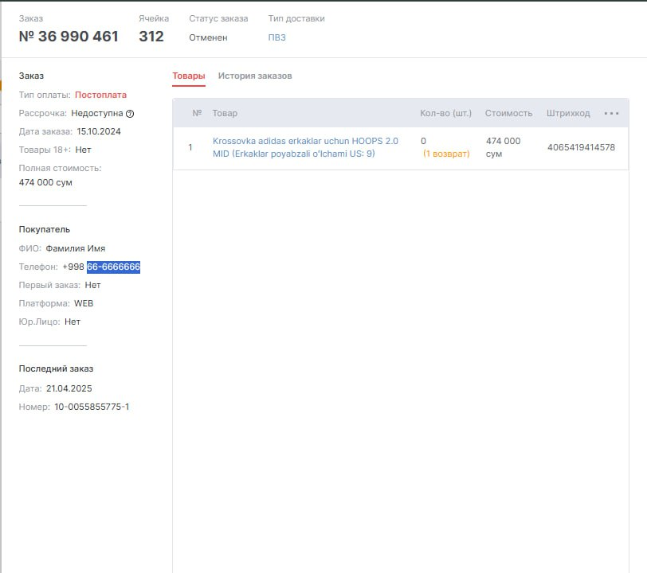The height and width of the screenshot is (573, 647).
Task: Click the Покупатель section heading
Action: (45, 230)
